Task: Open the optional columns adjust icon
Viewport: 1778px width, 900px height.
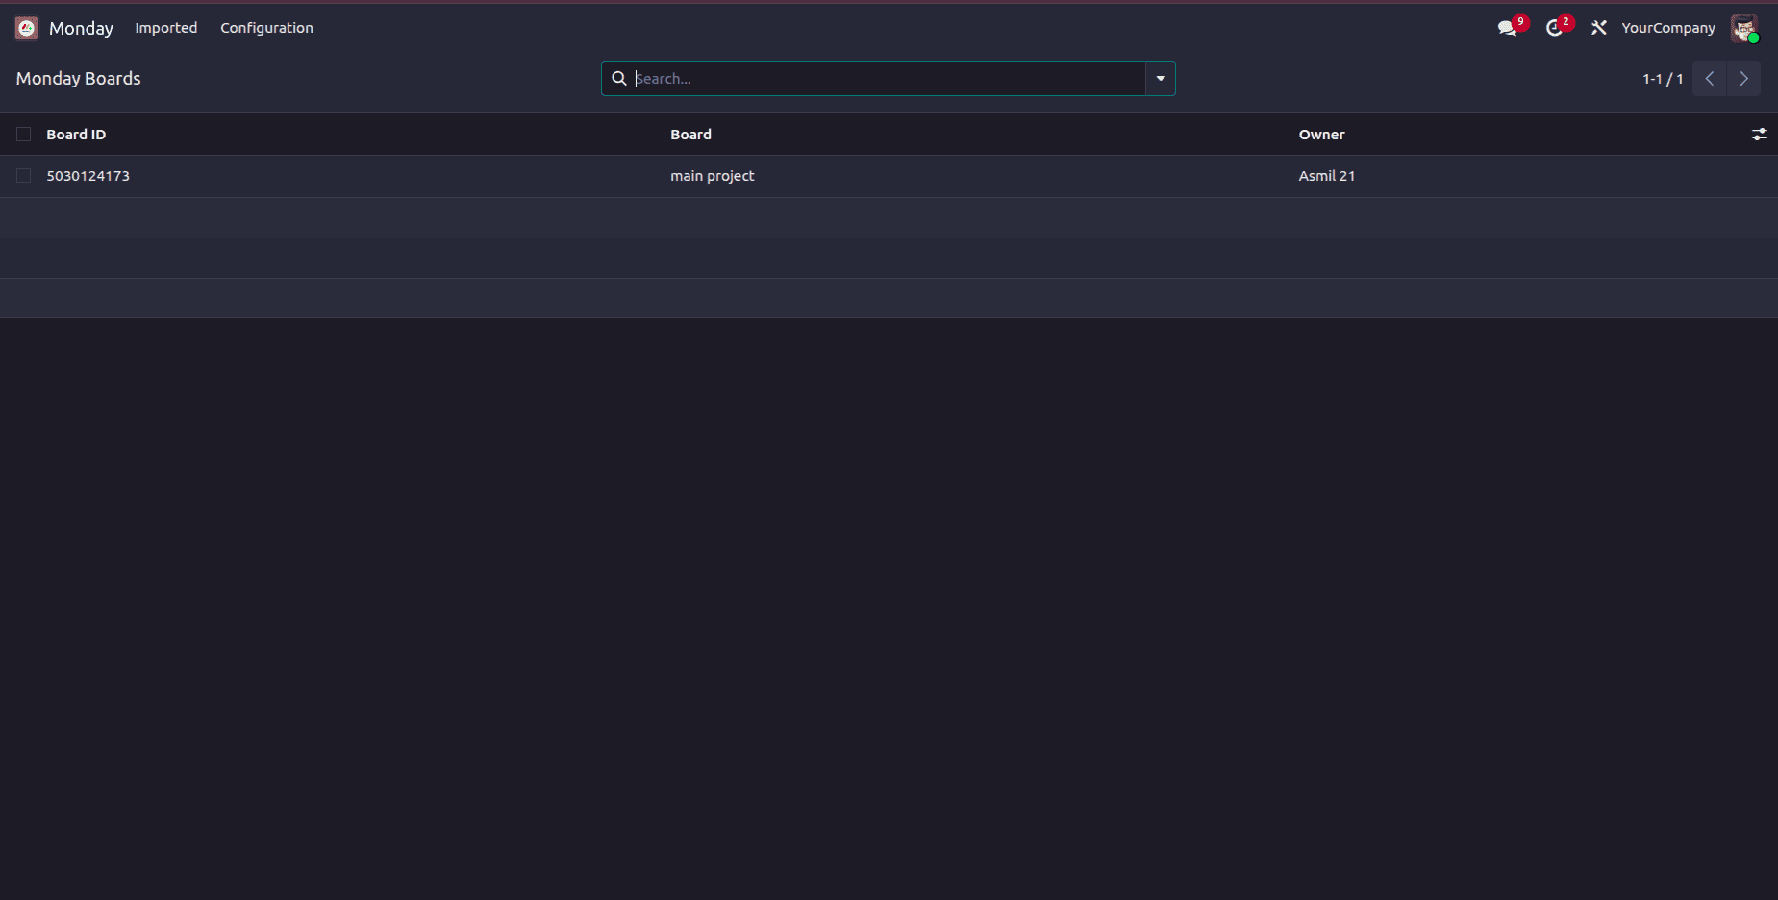Action: (x=1759, y=135)
